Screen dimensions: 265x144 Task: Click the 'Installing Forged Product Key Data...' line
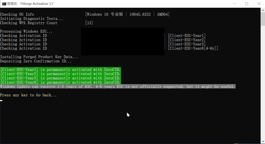pos(39,57)
